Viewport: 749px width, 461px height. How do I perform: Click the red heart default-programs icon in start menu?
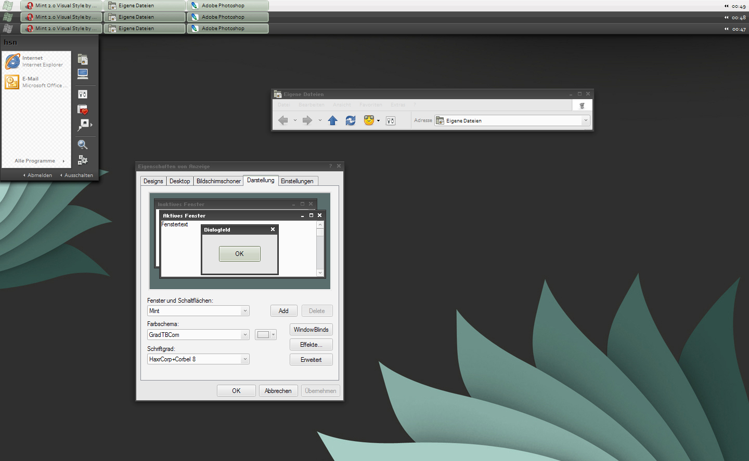pyautogui.click(x=83, y=110)
